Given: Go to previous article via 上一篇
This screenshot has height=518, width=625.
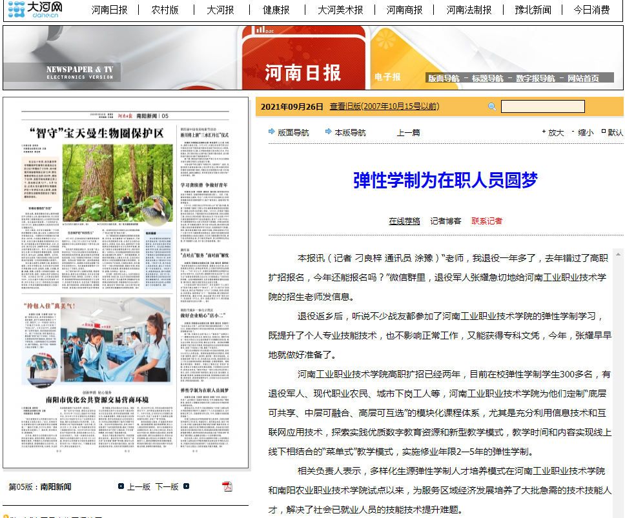Looking at the screenshot, I should tap(408, 132).
